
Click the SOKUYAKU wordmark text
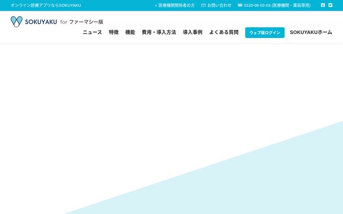pos(41,22)
